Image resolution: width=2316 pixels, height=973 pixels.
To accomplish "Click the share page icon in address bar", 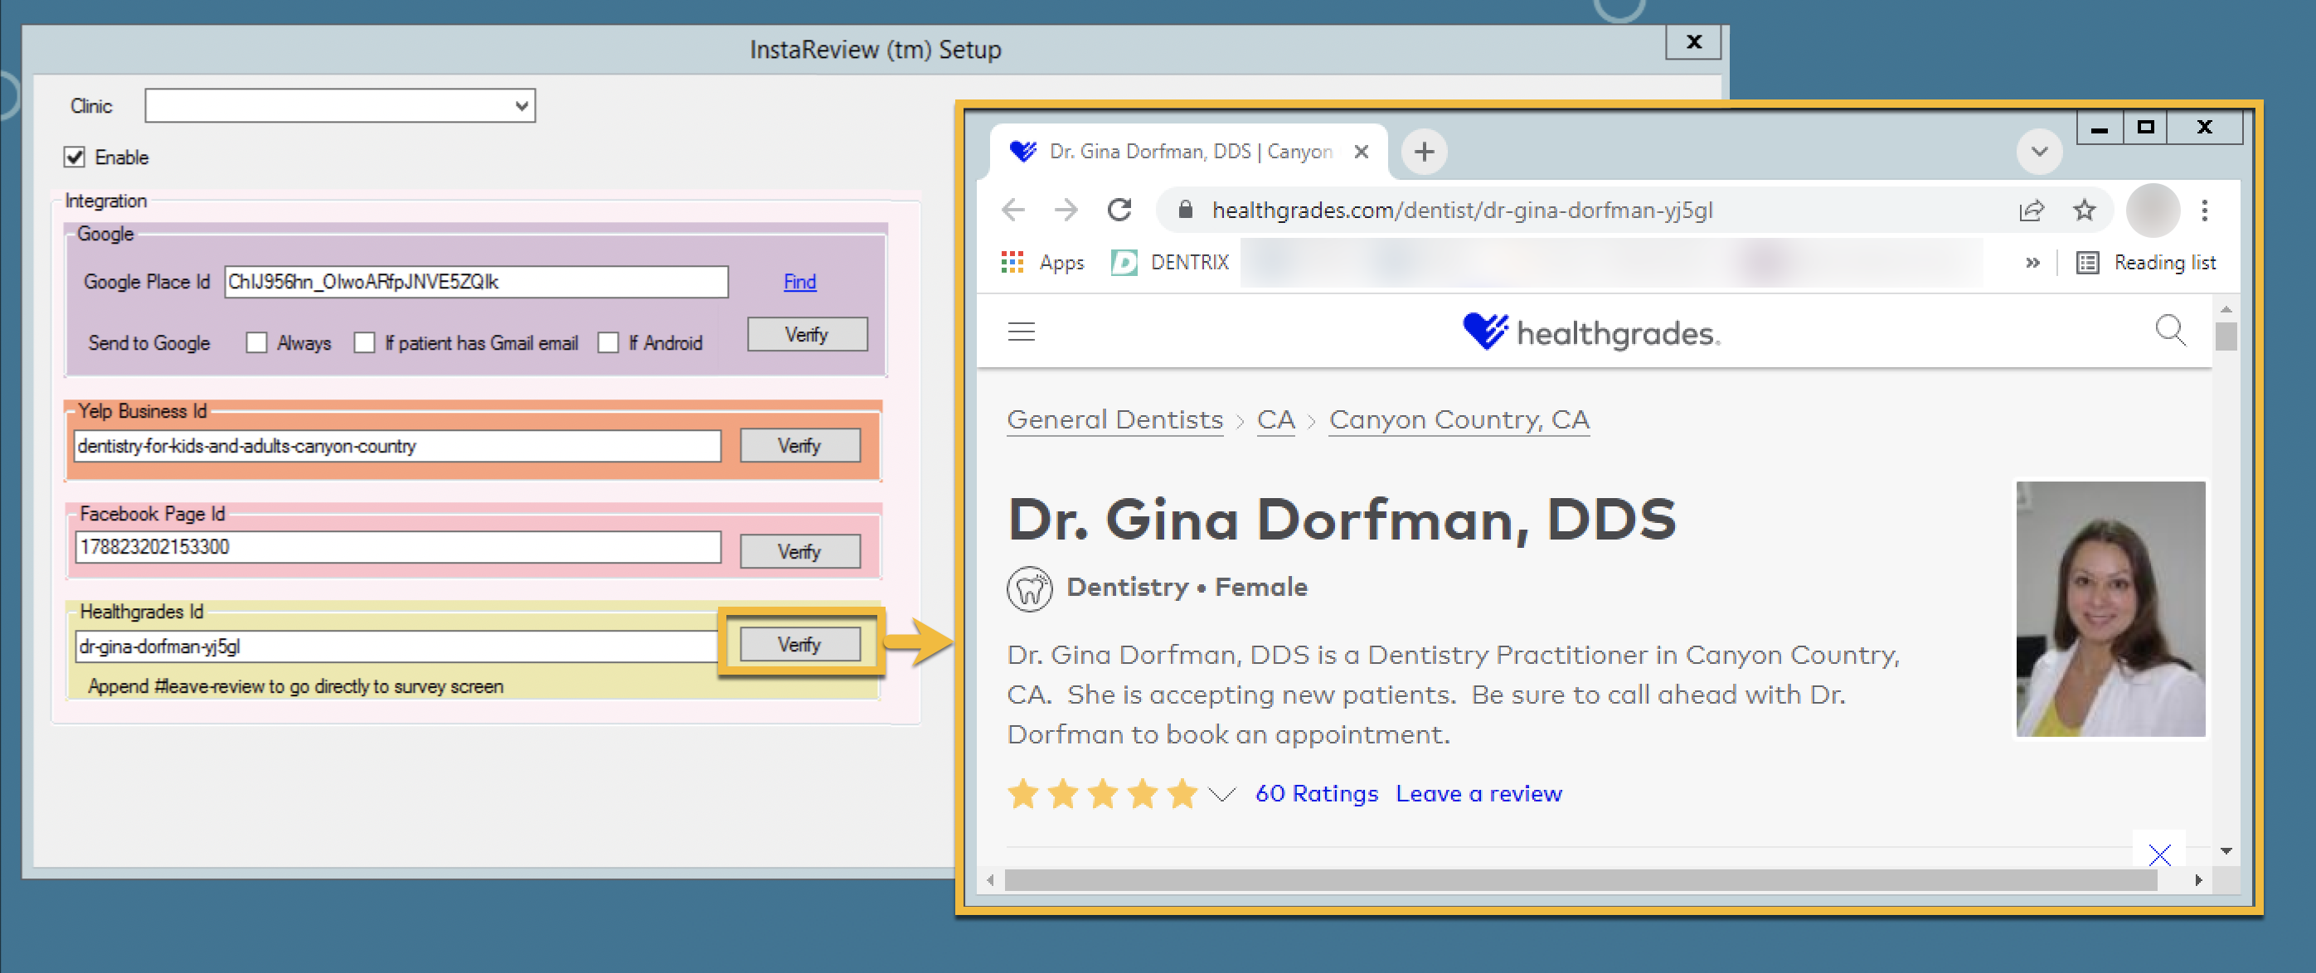I will pyautogui.click(x=2031, y=211).
